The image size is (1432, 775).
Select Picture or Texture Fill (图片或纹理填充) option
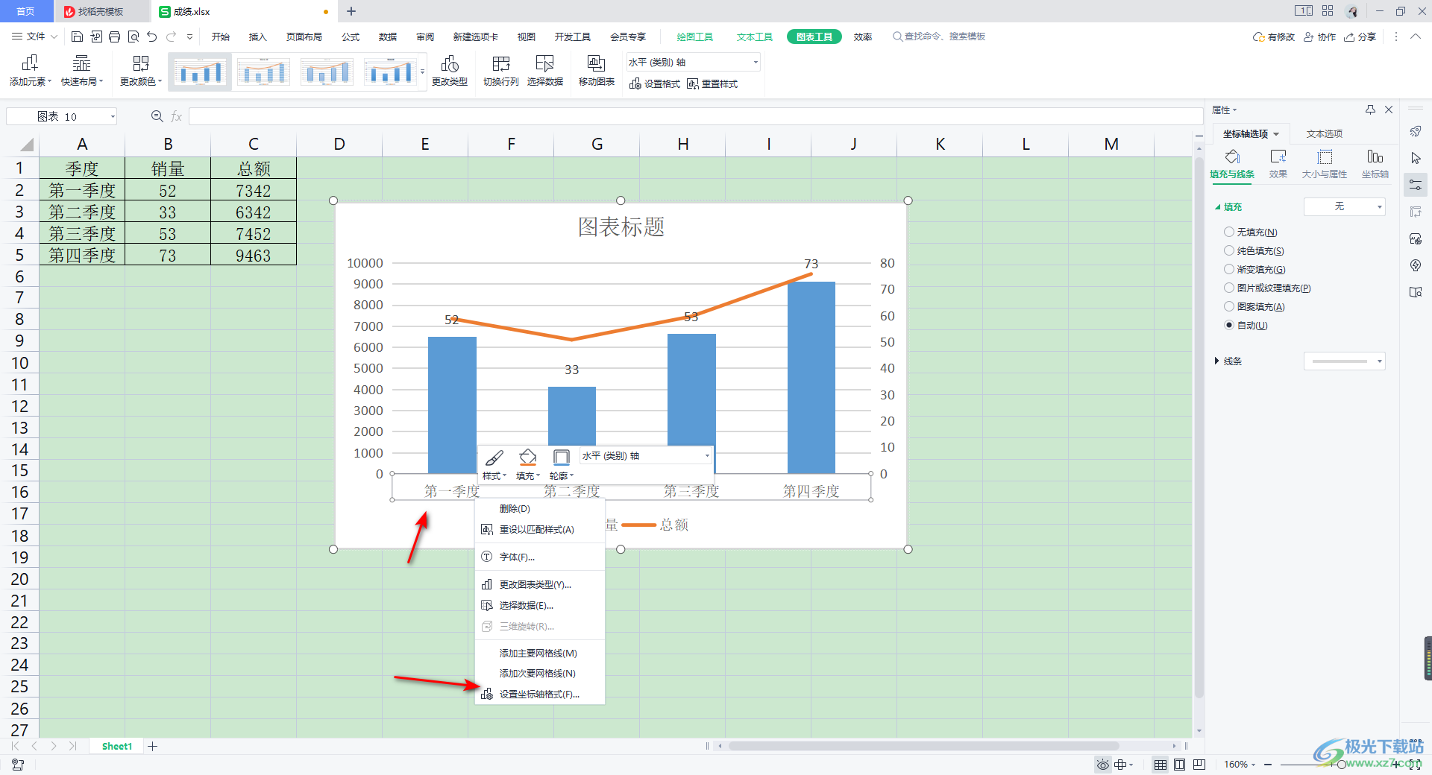[x=1229, y=288]
